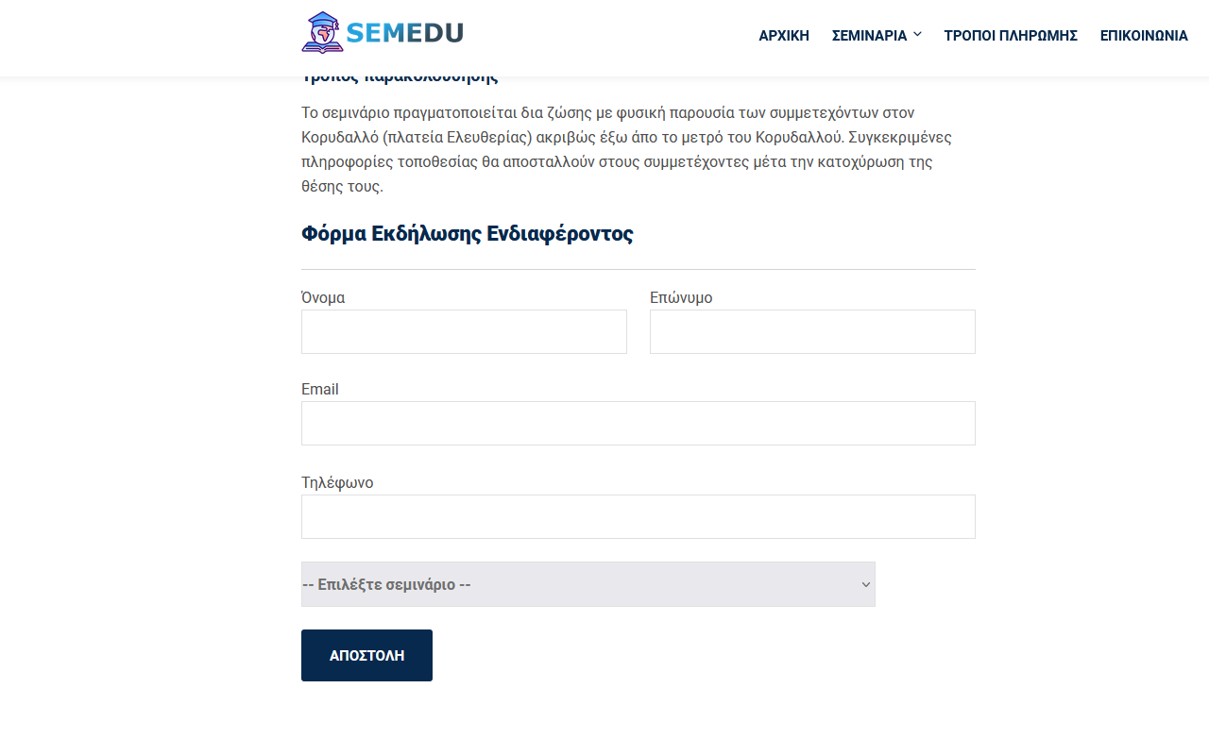Image resolution: width=1209 pixels, height=755 pixels.
Task: Click into the Επώνυμο text field
Action: click(x=812, y=332)
